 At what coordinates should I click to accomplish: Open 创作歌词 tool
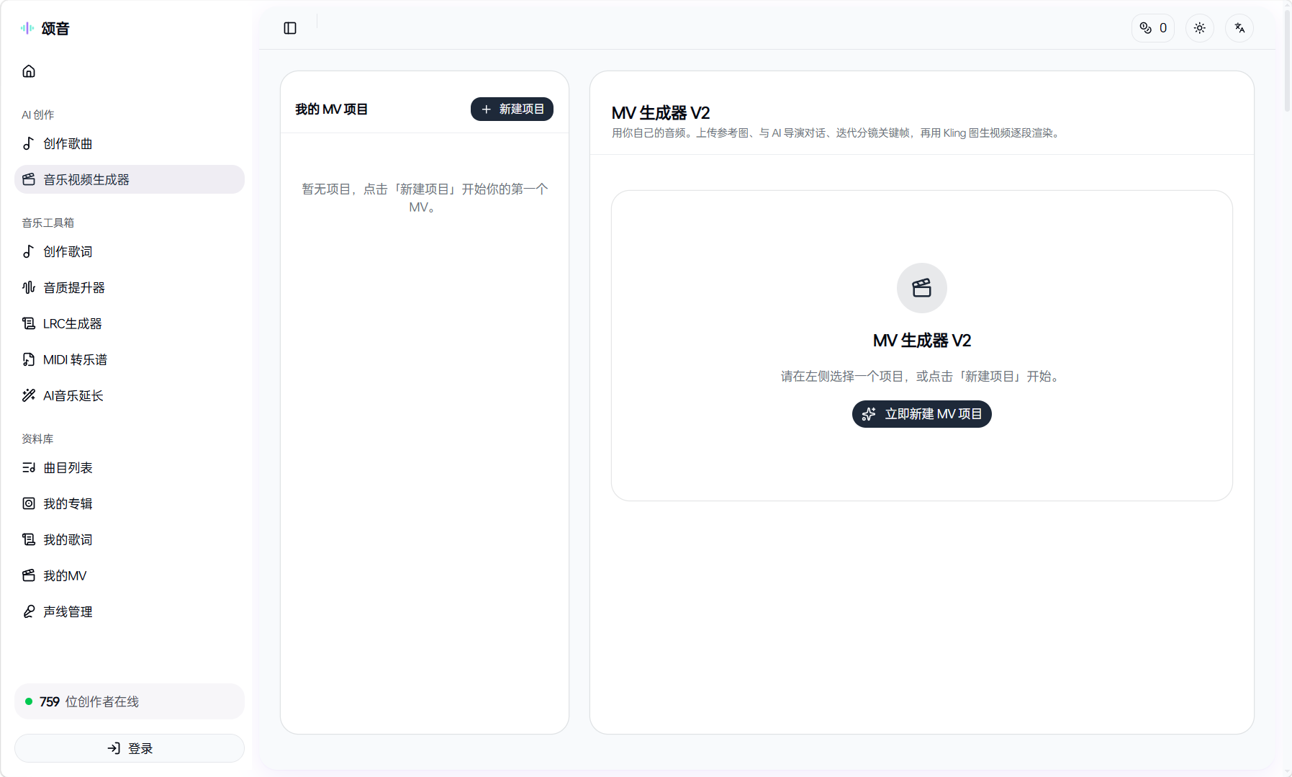tap(130, 251)
